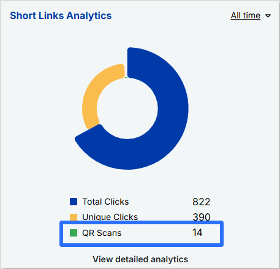The image size is (280, 269).
Task: Open View detailed analytics link
Action: click(140, 259)
